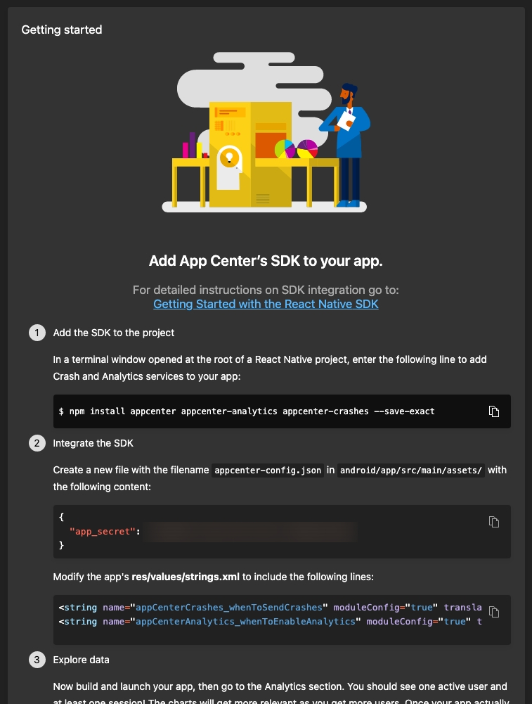
Task: Select the android/app/src/main/assets/ path text
Action: point(411,470)
